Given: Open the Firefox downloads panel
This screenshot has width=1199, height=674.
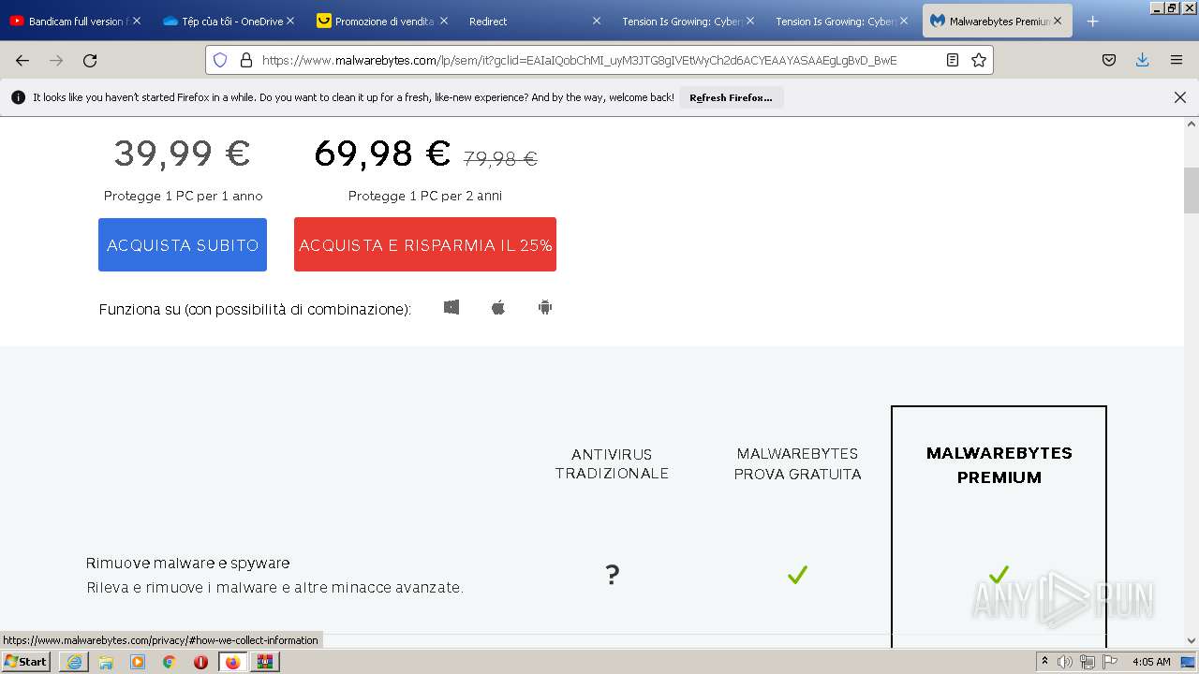Looking at the screenshot, I should click(1142, 60).
